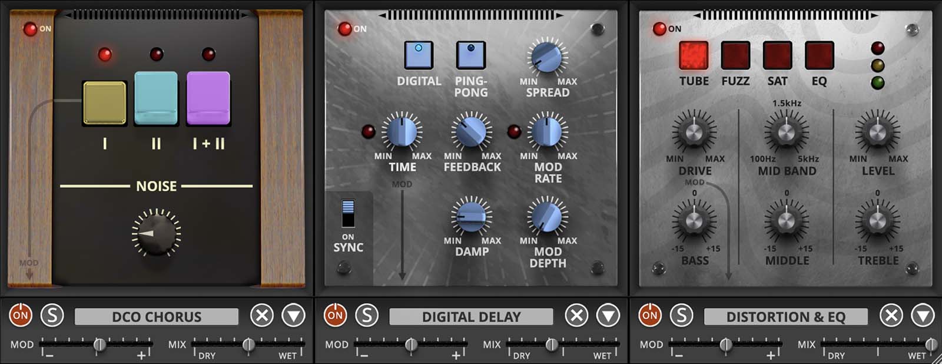Select chorus mode II teal button
This screenshot has height=364, width=942.
click(156, 98)
